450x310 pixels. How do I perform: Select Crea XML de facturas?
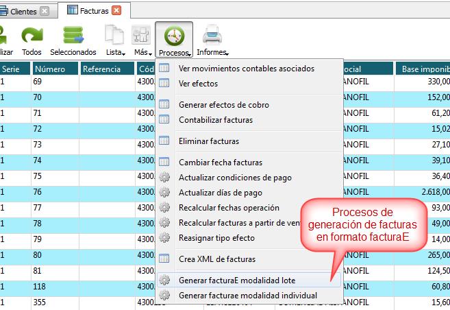click(x=216, y=259)
